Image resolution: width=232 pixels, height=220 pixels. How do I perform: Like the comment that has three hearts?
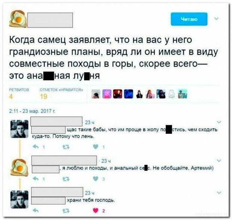pos(96,179)
